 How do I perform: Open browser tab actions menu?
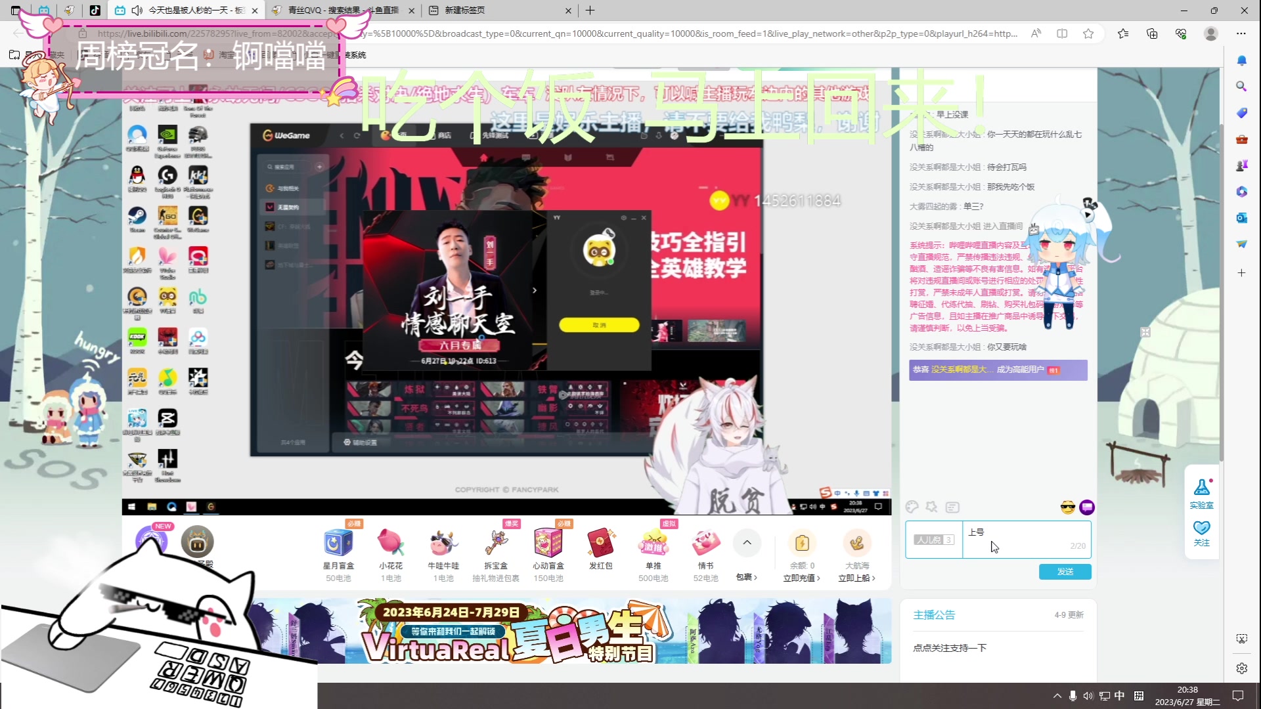point(16,11)
